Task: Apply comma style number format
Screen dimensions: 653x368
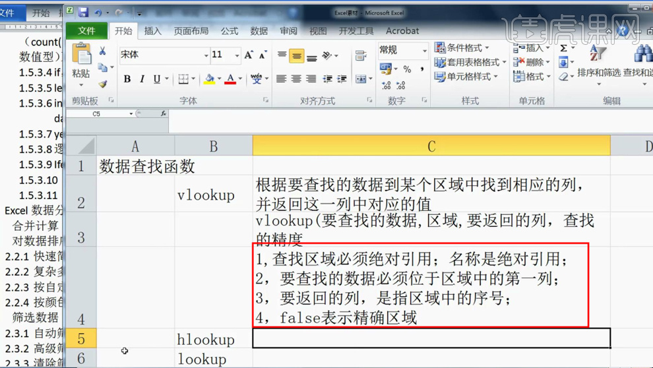Action: [422, 69]
